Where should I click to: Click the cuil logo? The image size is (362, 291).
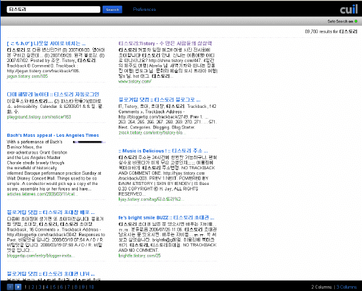point(349,9)
